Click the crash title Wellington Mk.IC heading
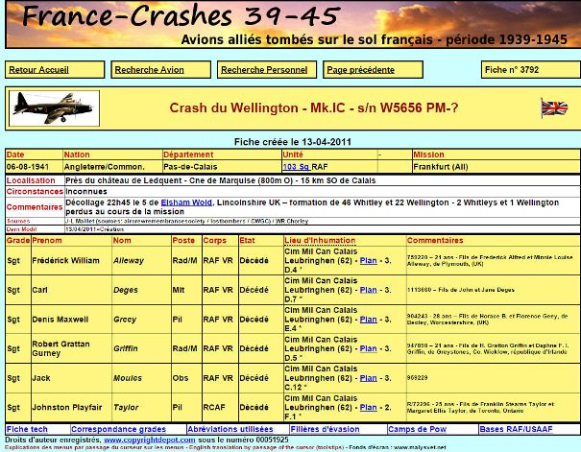Screen dimensions: 581x452 pos(314,108)
